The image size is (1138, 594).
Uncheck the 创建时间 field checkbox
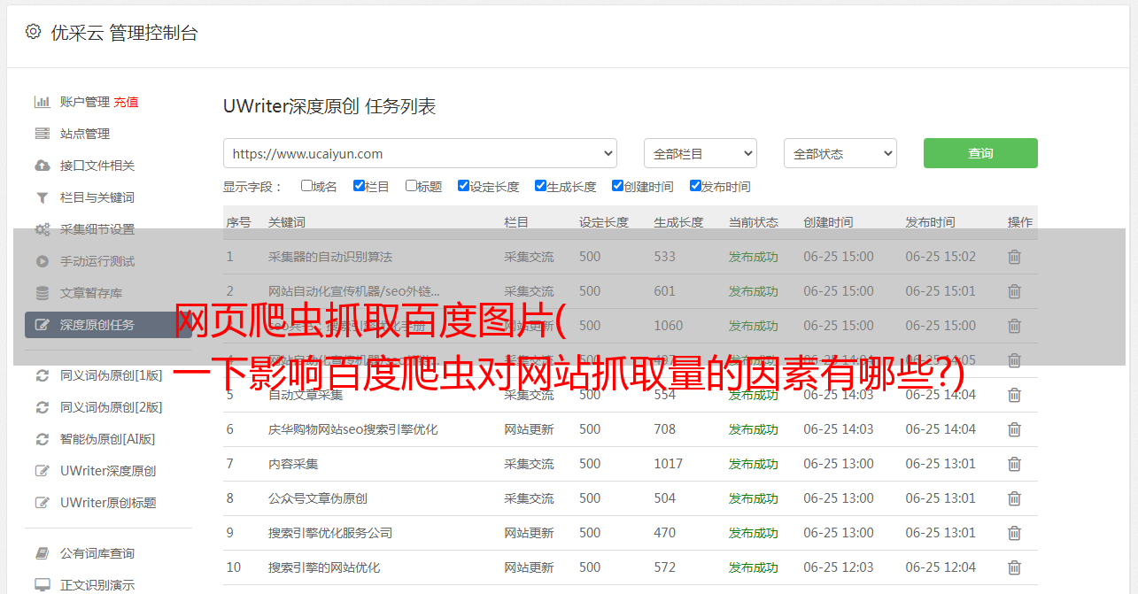tap(617, 186)
